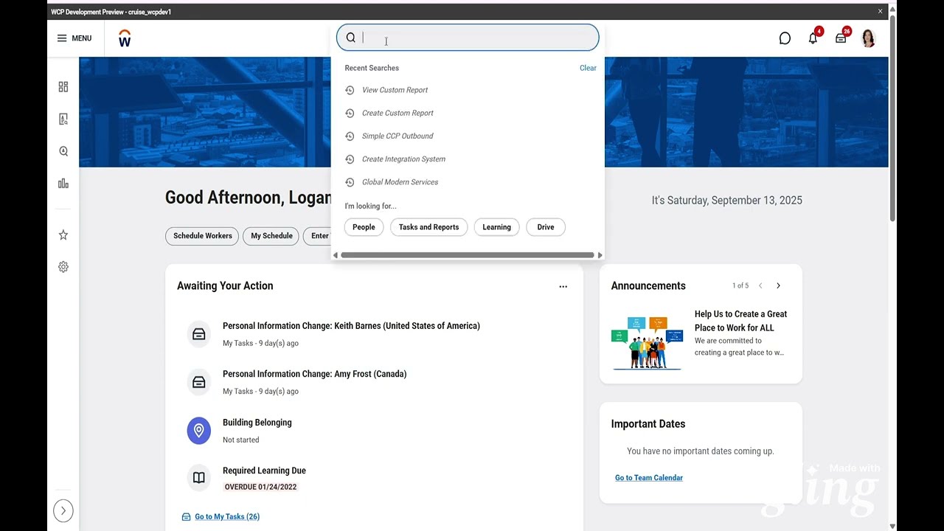Open the announcement illustration thumbnail
This screenshot has height=531, width=944.
click(x=648, y=342)
